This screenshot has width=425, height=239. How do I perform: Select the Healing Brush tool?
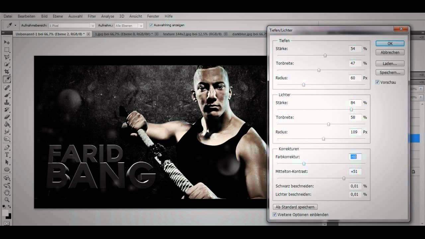tap(7, 88)
